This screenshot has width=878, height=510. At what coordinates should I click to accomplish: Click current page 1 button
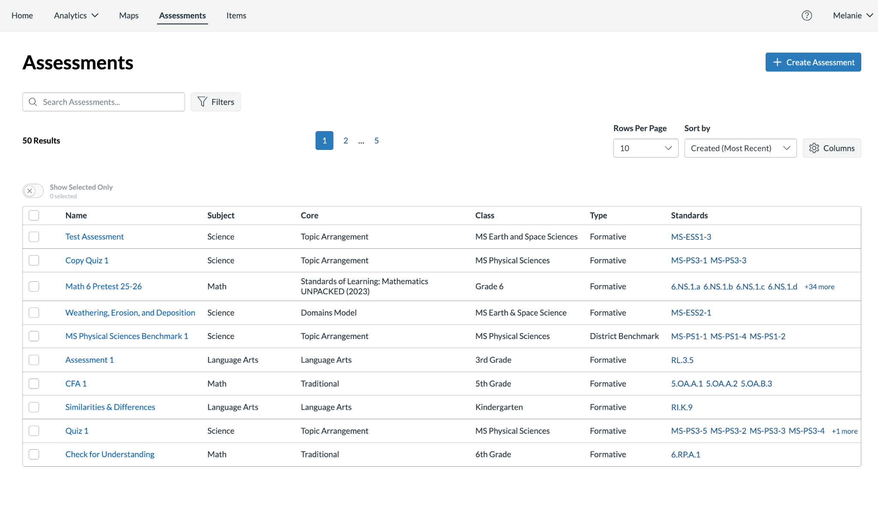[325, 140]
